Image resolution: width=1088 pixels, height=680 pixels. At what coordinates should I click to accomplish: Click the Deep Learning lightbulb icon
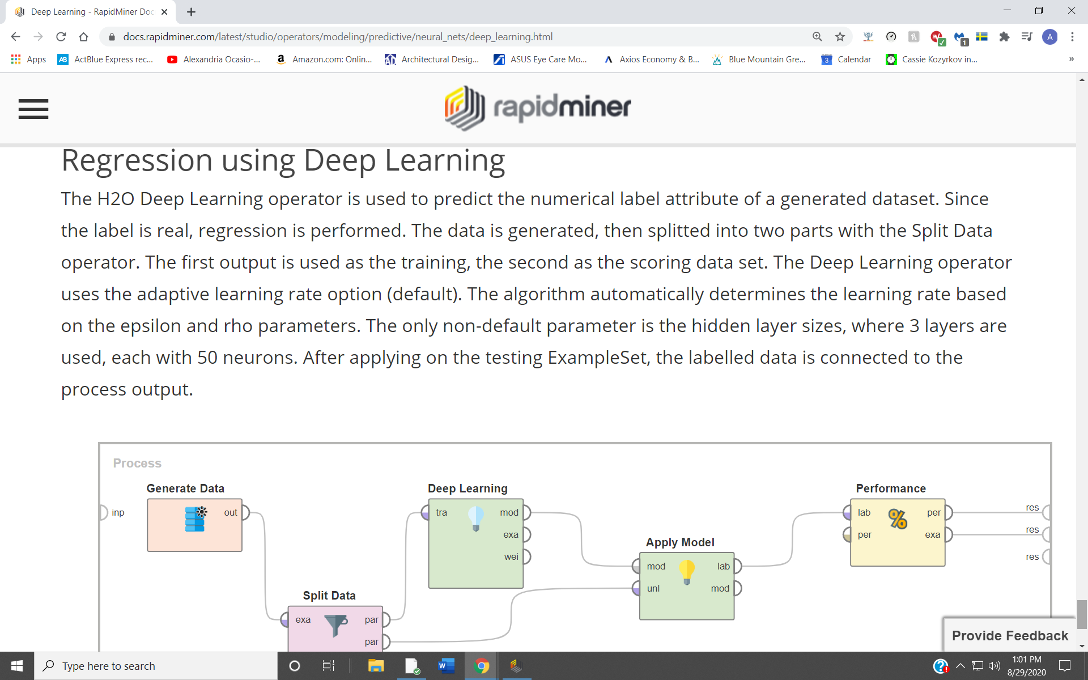click(476, 518)
